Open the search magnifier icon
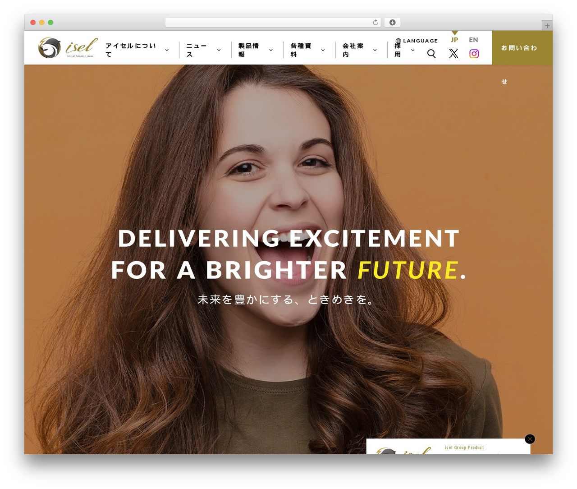 pos(431,54)
